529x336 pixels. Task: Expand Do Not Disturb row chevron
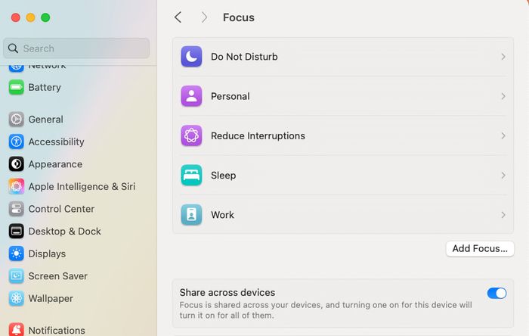(503, 57)
